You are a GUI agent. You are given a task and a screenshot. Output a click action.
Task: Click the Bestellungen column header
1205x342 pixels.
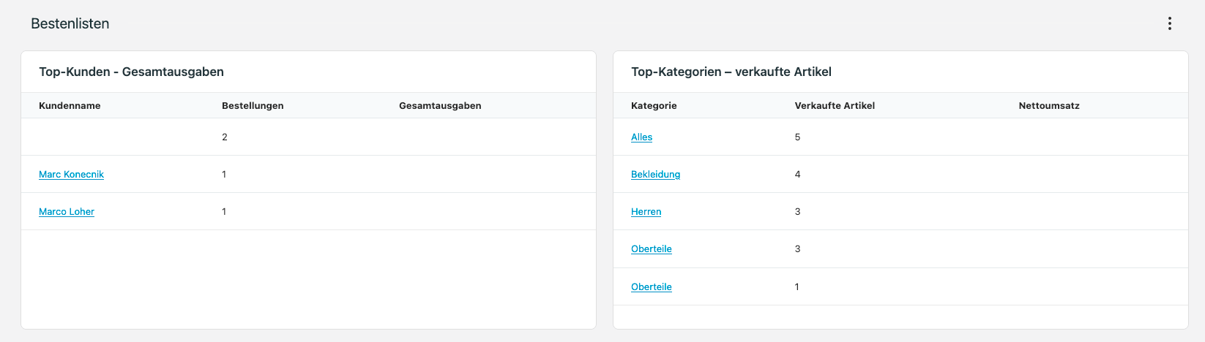253,106
